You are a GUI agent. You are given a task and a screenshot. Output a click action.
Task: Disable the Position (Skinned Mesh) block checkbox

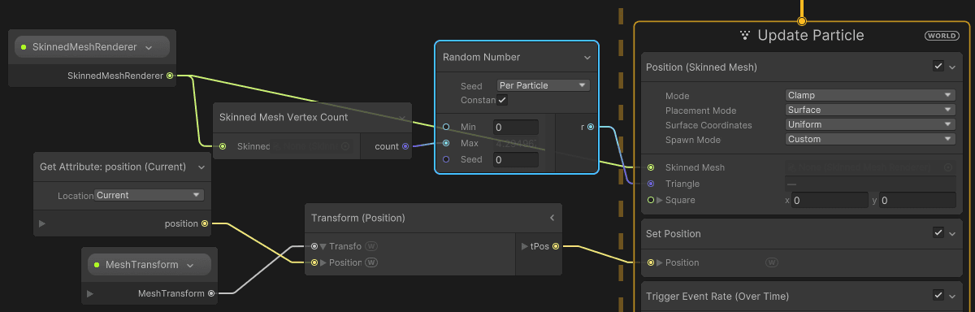[x=938, y=67]
